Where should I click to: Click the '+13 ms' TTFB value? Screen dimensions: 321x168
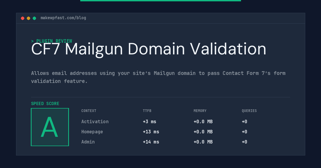point(151,132)
